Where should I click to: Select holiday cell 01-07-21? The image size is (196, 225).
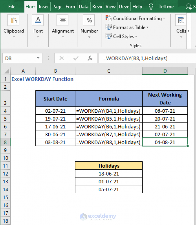[109, 182]
